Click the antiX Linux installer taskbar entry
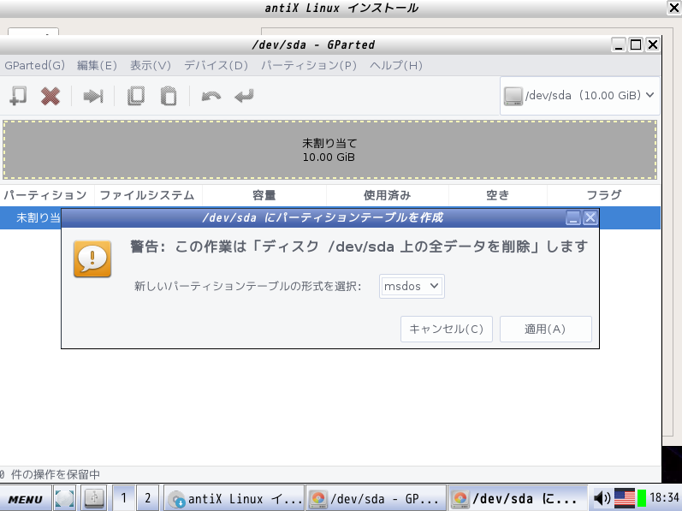The image size is (682, 511). point(234,498)
